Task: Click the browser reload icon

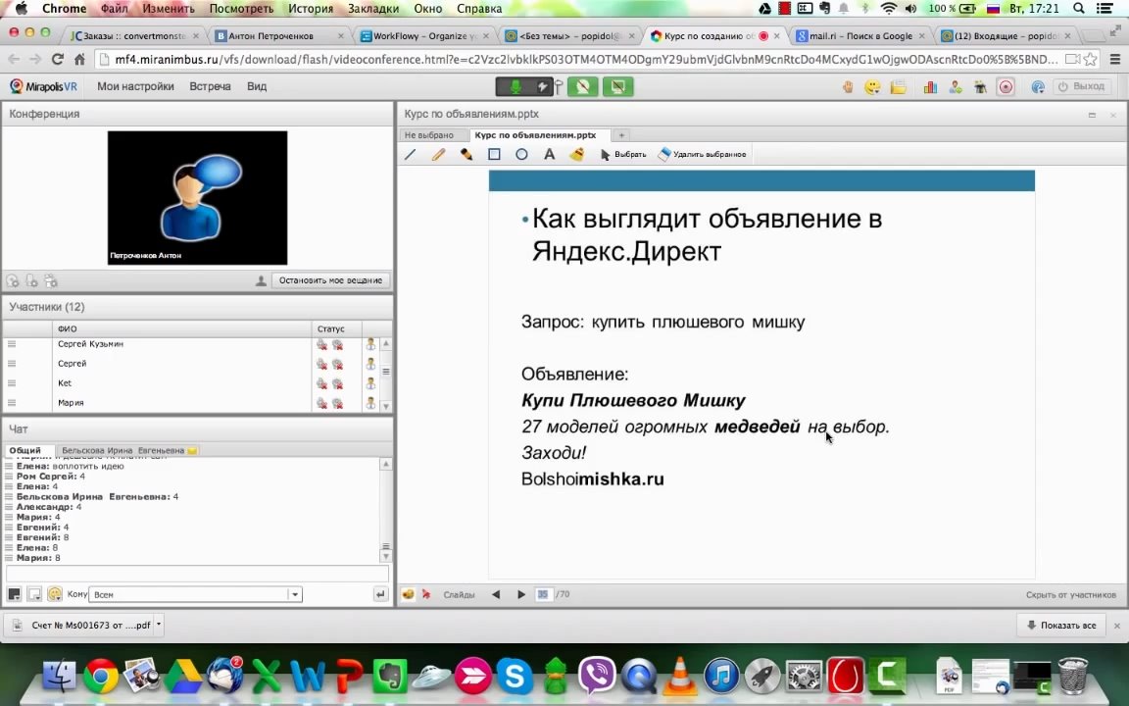Action: (x=58, y=59)
